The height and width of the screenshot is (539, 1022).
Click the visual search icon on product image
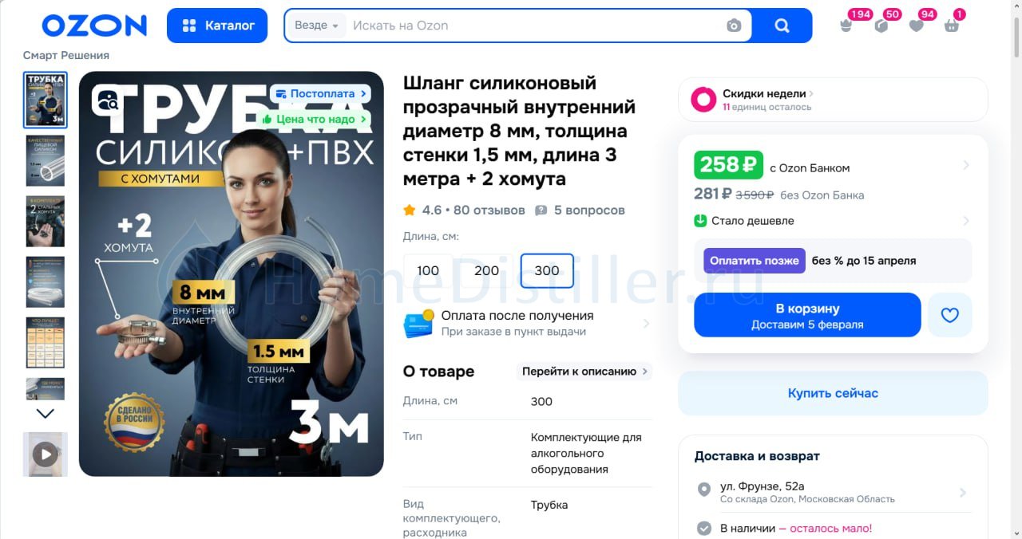(x=107, y=100)
